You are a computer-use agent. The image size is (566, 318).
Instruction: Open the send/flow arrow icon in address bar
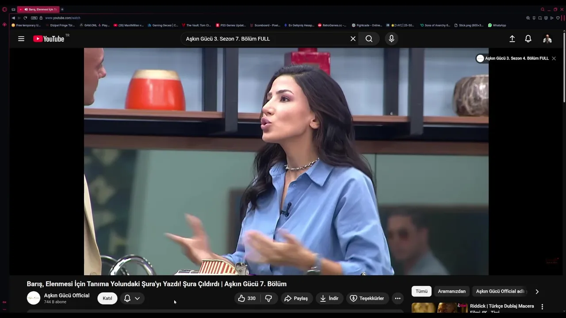552,18
